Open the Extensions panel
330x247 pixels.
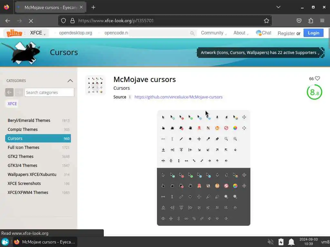311,21
